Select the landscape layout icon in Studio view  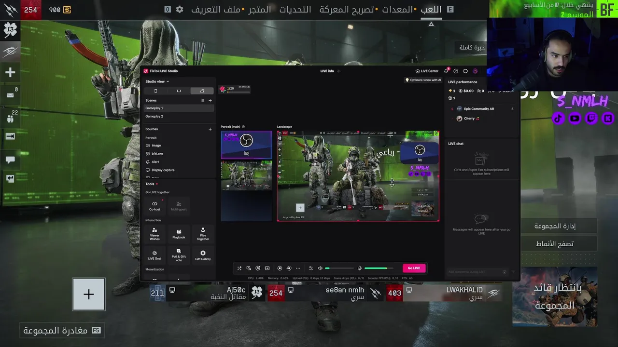[x=179, y=91]
